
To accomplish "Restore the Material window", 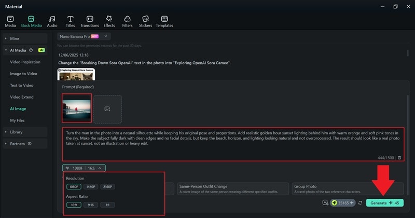I will (395, 7).
